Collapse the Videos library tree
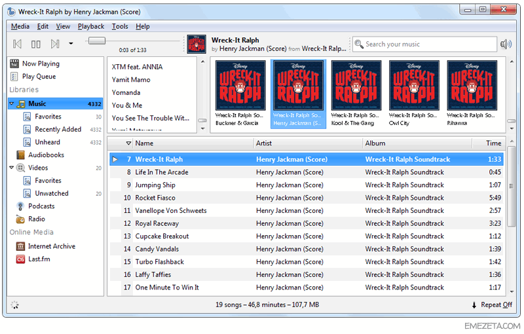 pyautogui.click(x=12, y=168)
